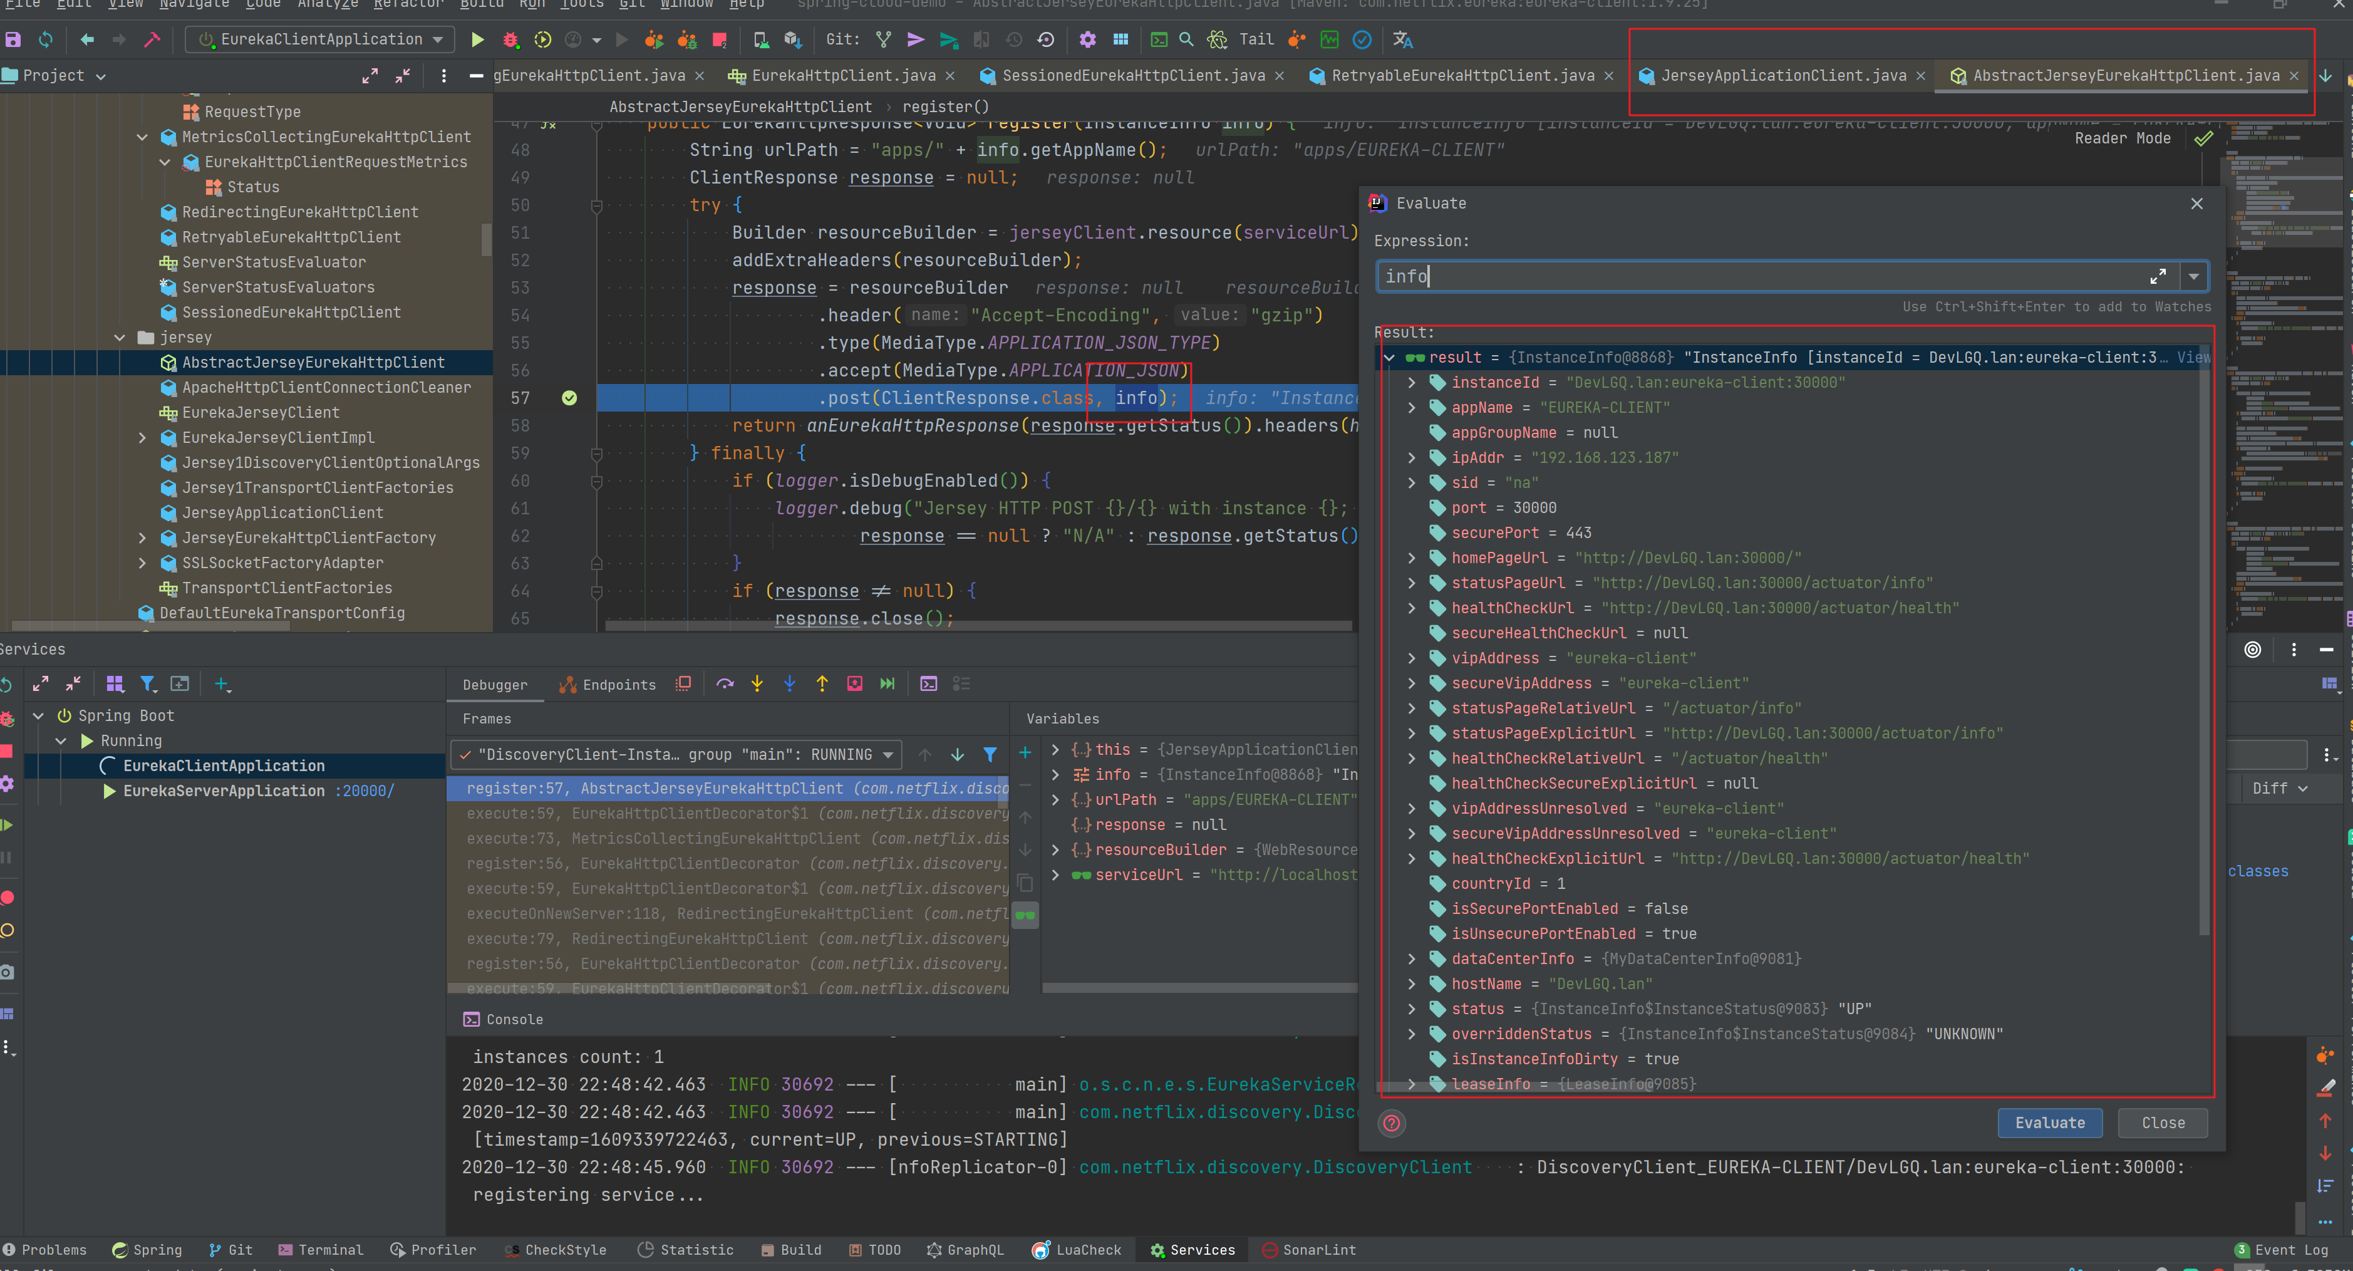Click the Step Out up arrow icon
Viewport: 2353px width, 1271px height.
coord(822,683)
